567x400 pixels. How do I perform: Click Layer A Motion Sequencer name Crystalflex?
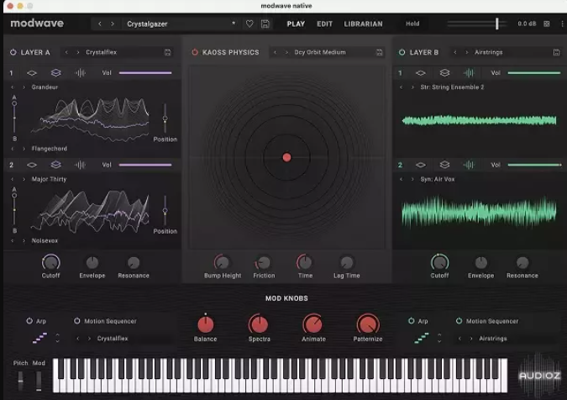pyautogui.click(x=113, y=339)
